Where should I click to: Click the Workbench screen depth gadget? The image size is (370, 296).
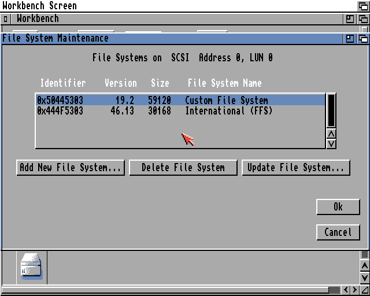363,6
